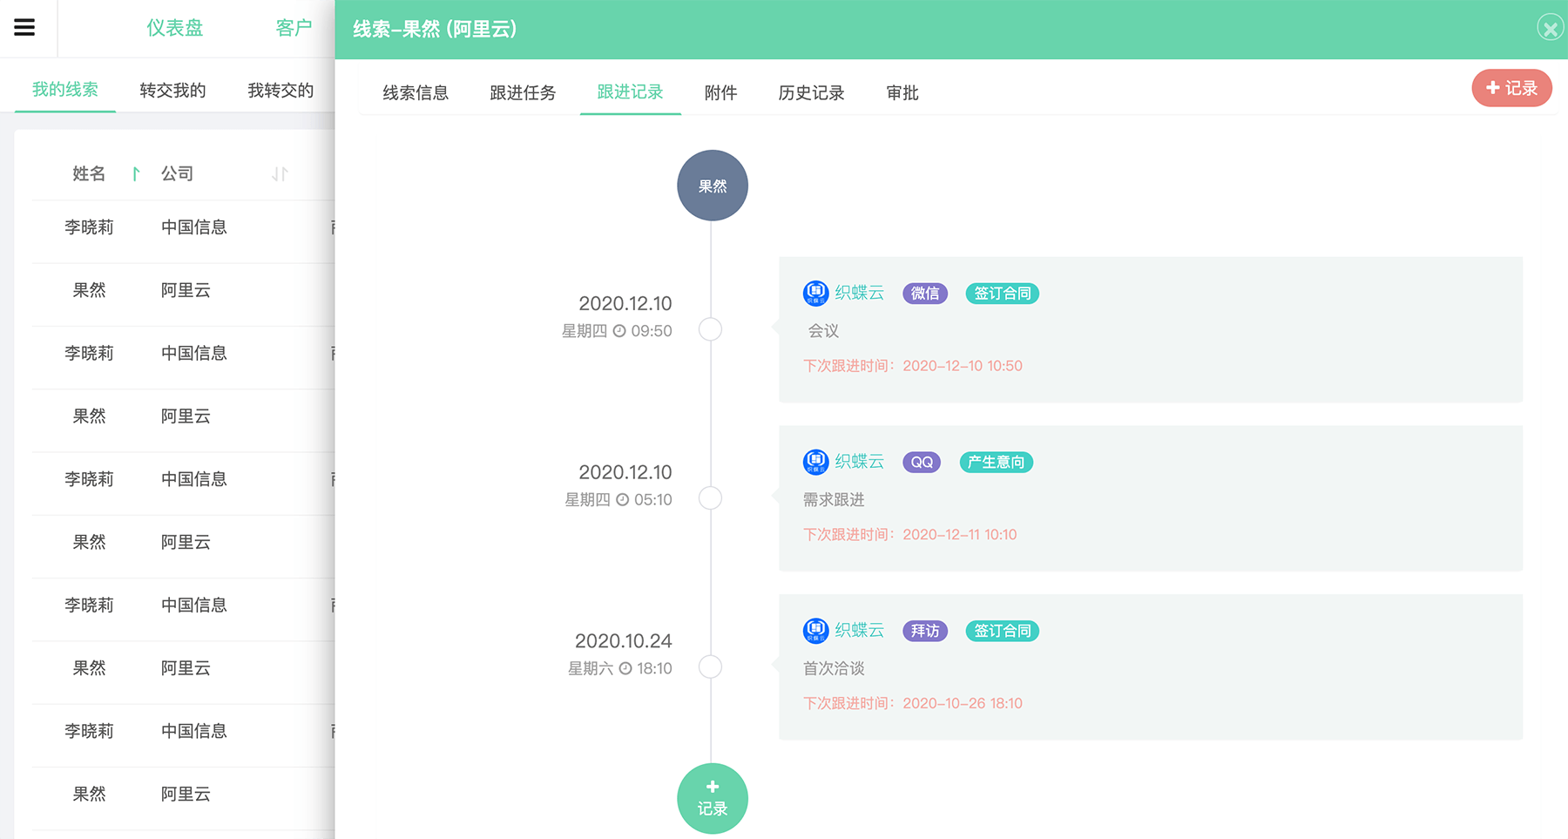Click the green round 记录 add button
1568x839 pixels.
[x=712, y=798]
